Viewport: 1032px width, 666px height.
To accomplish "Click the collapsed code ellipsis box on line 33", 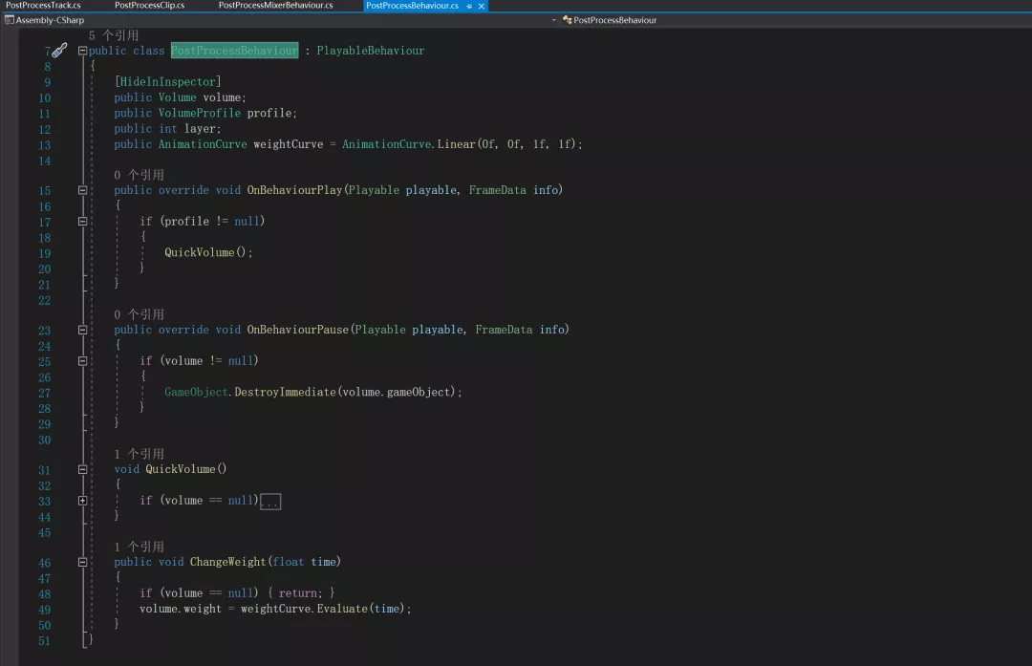I will 269,500.
